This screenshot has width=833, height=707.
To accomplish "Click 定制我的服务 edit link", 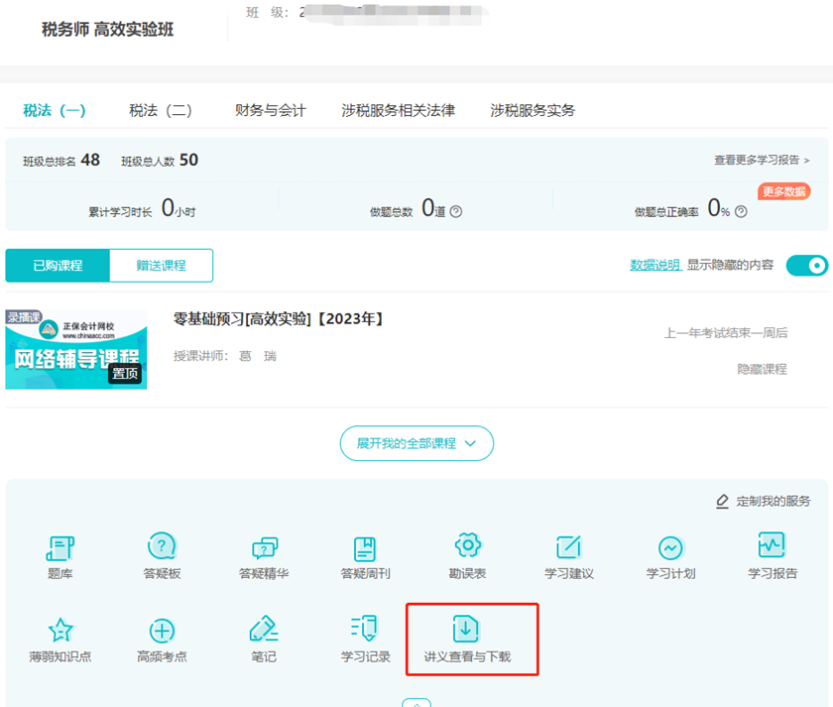I will pyautogui.click(x=764, y=502).
